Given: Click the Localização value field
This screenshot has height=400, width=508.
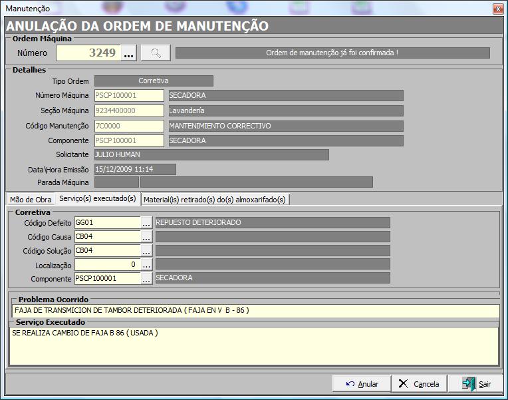Looking at the screenshot, I should [x=107, y=264].
